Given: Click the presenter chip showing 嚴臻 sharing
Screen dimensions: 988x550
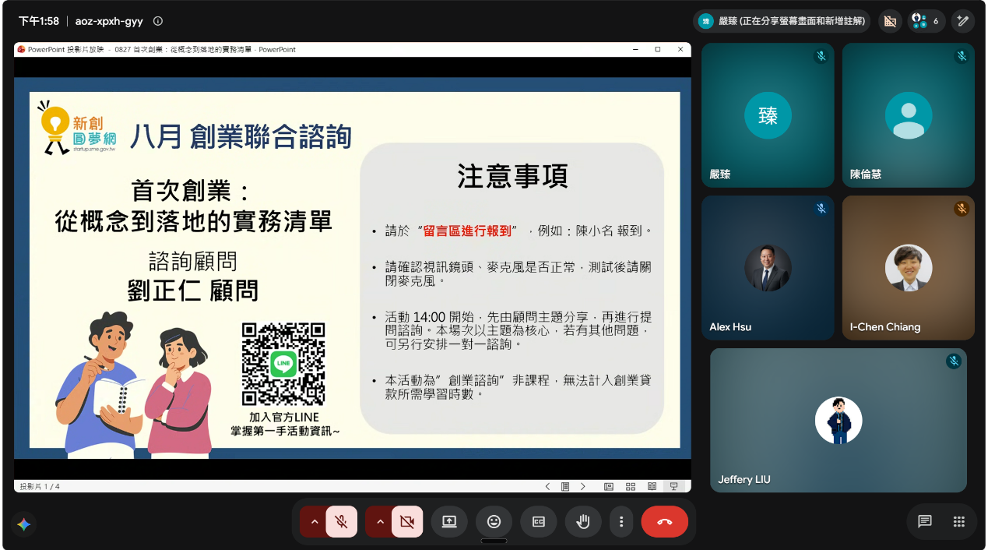Looking at the screenshot, I should [782, 21].
